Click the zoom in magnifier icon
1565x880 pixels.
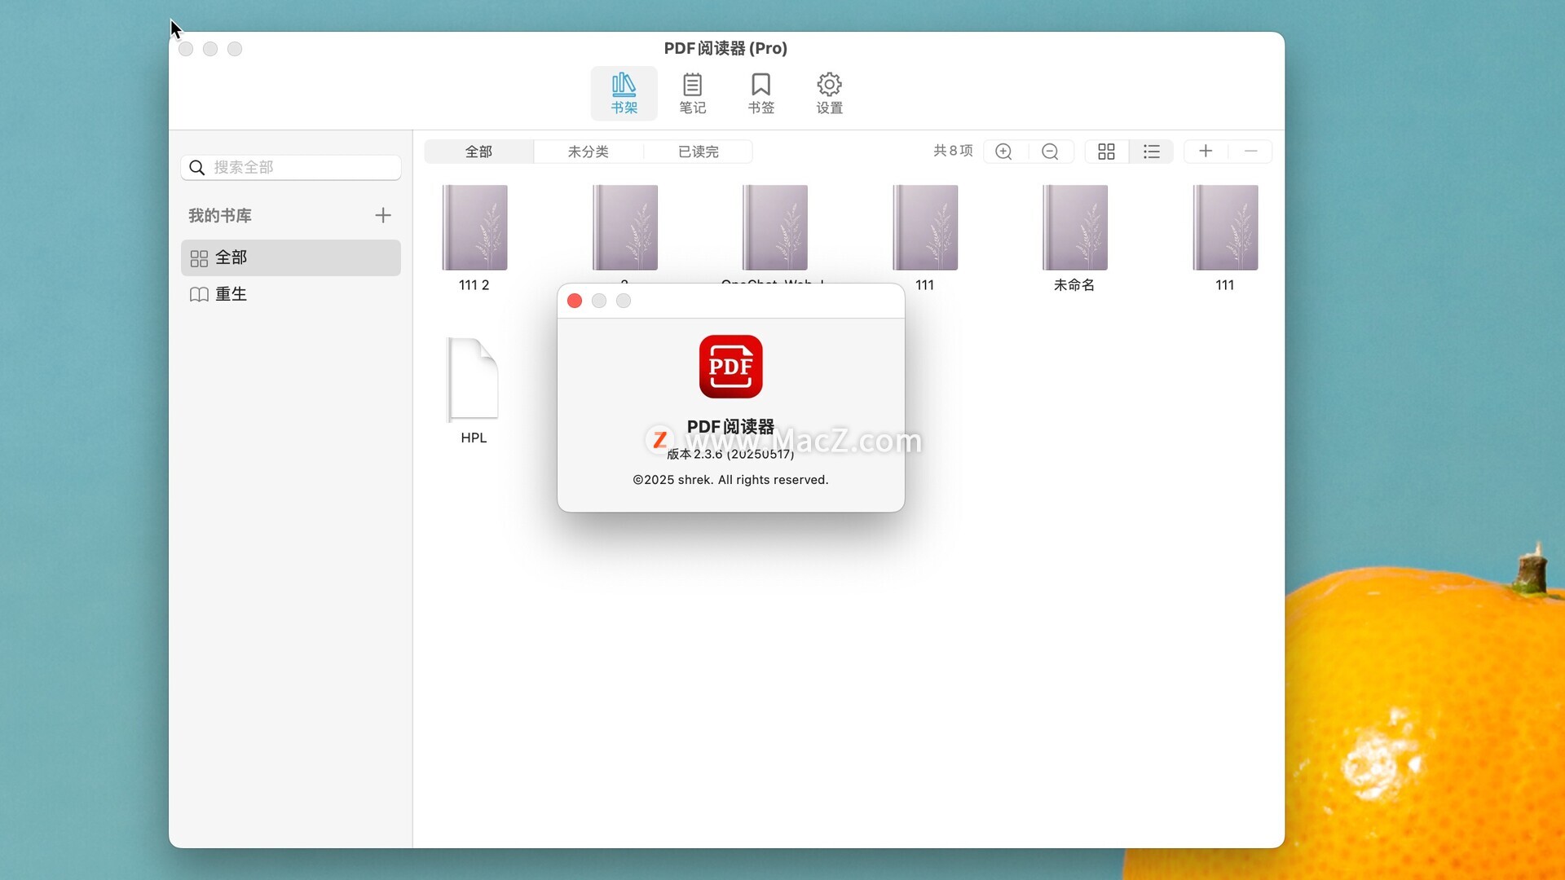pyautogui.click(x=1004, y=152)
